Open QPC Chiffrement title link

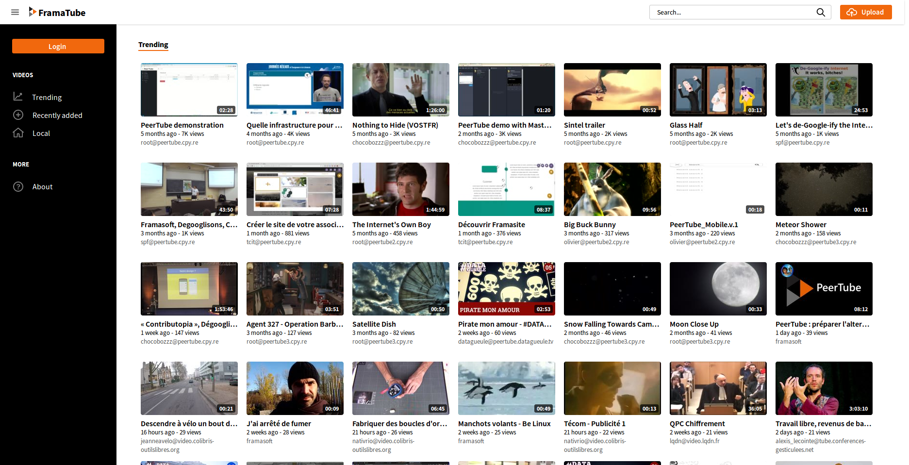coord(697,424)
